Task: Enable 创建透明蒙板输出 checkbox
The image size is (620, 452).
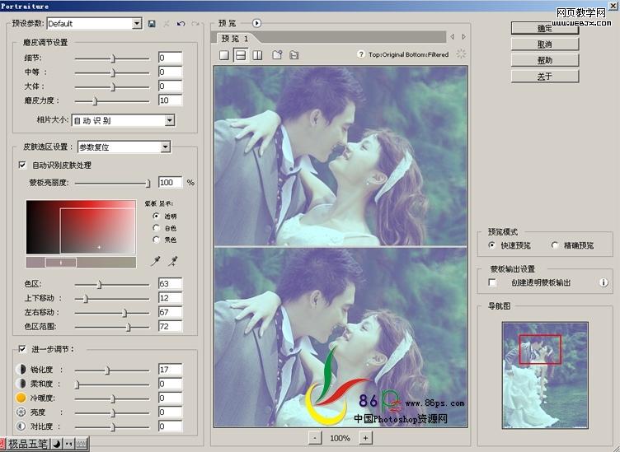Action: [x=492, y=282]
